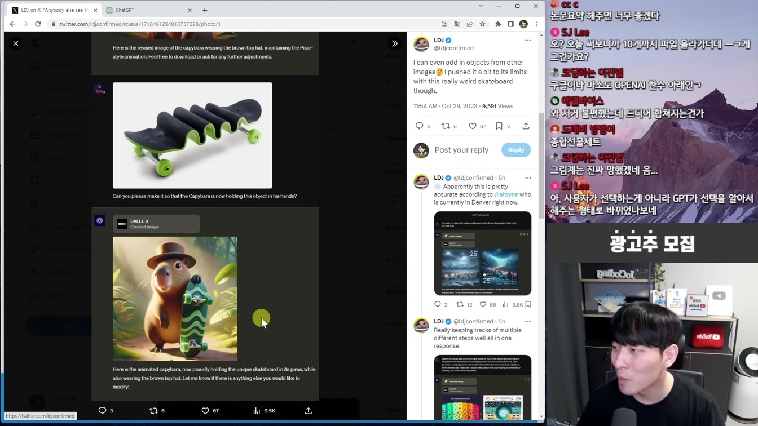This screenshot has width=758, height=426.
Task: Click the capybara holding skateboard image
Action: (175, 299)
